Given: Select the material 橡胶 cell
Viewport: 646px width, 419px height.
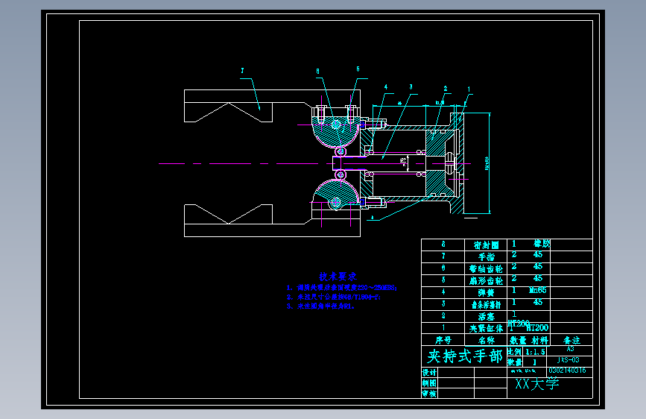Looking at the screenshot, I should coord(542,243).
